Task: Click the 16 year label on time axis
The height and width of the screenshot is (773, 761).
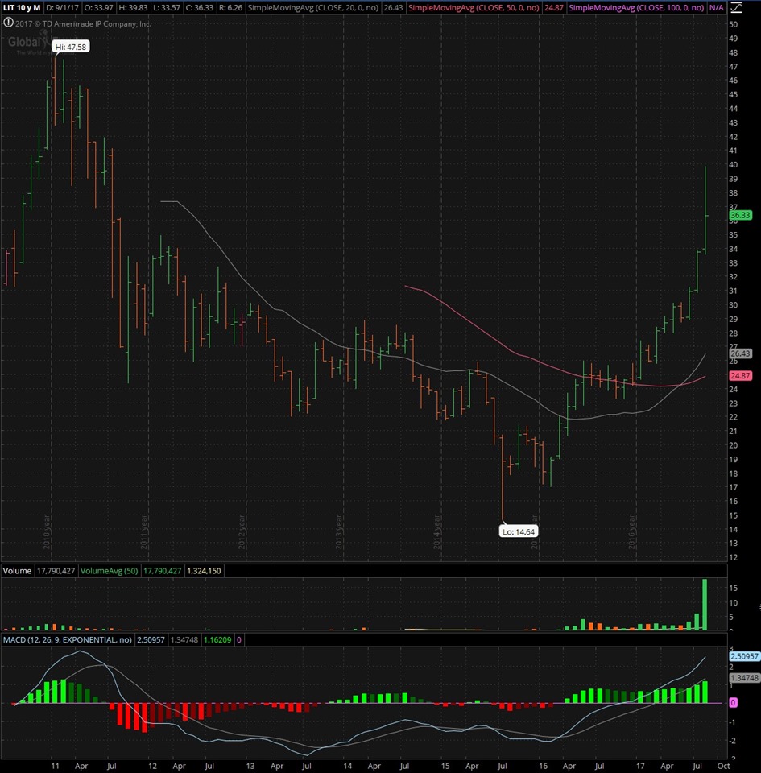Action: tap(543, 766)
